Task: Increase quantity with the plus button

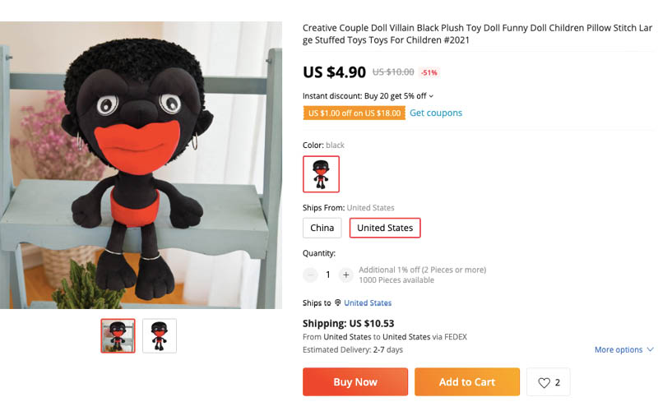Action: pos(345,275)
